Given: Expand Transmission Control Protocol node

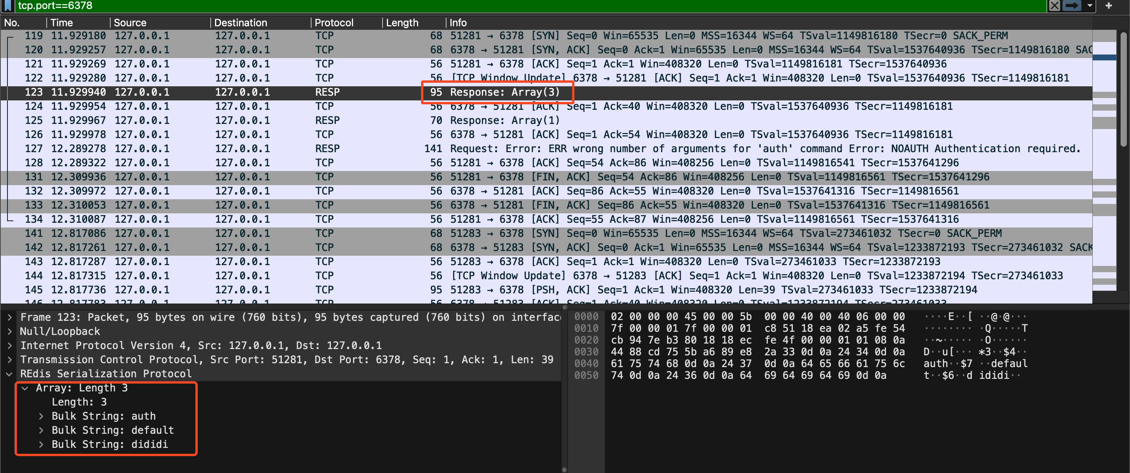Looking at the screenshot, I should [9, 360].
